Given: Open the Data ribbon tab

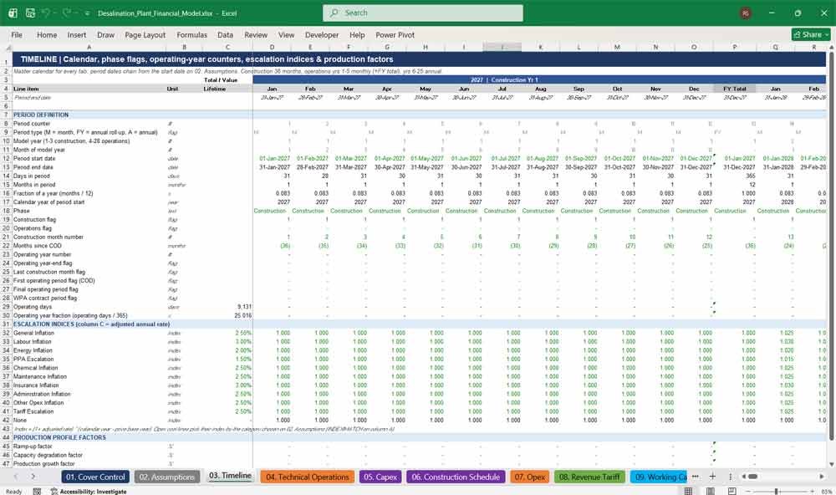Looking at the screenshot, I should pos(225,34).
